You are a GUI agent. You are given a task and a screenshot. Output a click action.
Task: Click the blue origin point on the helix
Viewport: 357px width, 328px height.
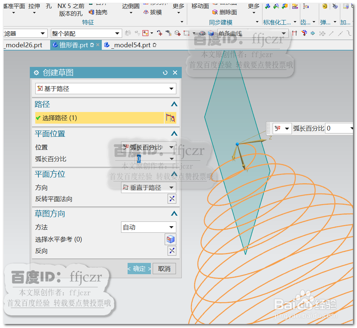point(237,144)
